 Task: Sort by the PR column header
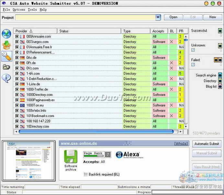pos(183,31)
